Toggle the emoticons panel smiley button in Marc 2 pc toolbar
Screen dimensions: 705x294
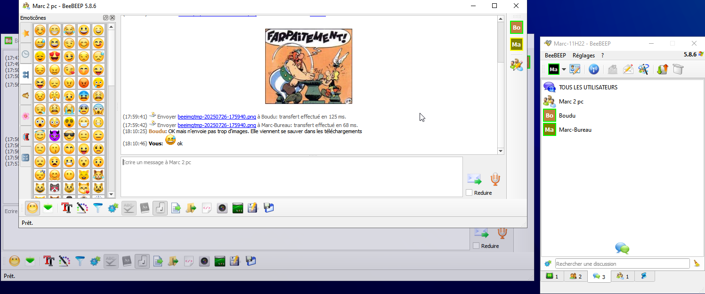32,207
